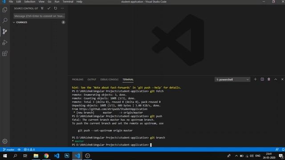Image resolution: width=285 pixels, height=160 pixels.
Task: Split the terminal panel
Action: (262, 79)
